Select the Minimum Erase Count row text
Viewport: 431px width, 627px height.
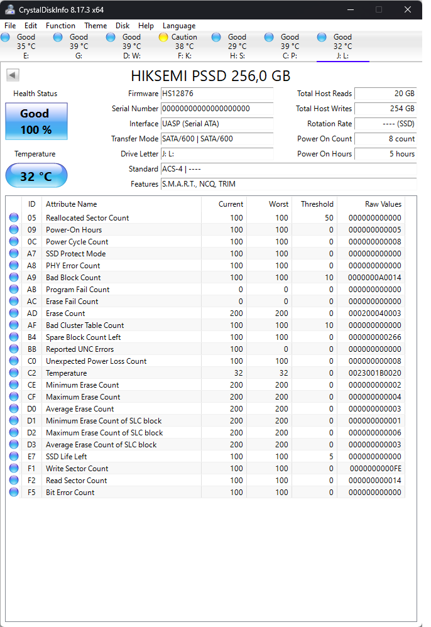pos(82,384)
